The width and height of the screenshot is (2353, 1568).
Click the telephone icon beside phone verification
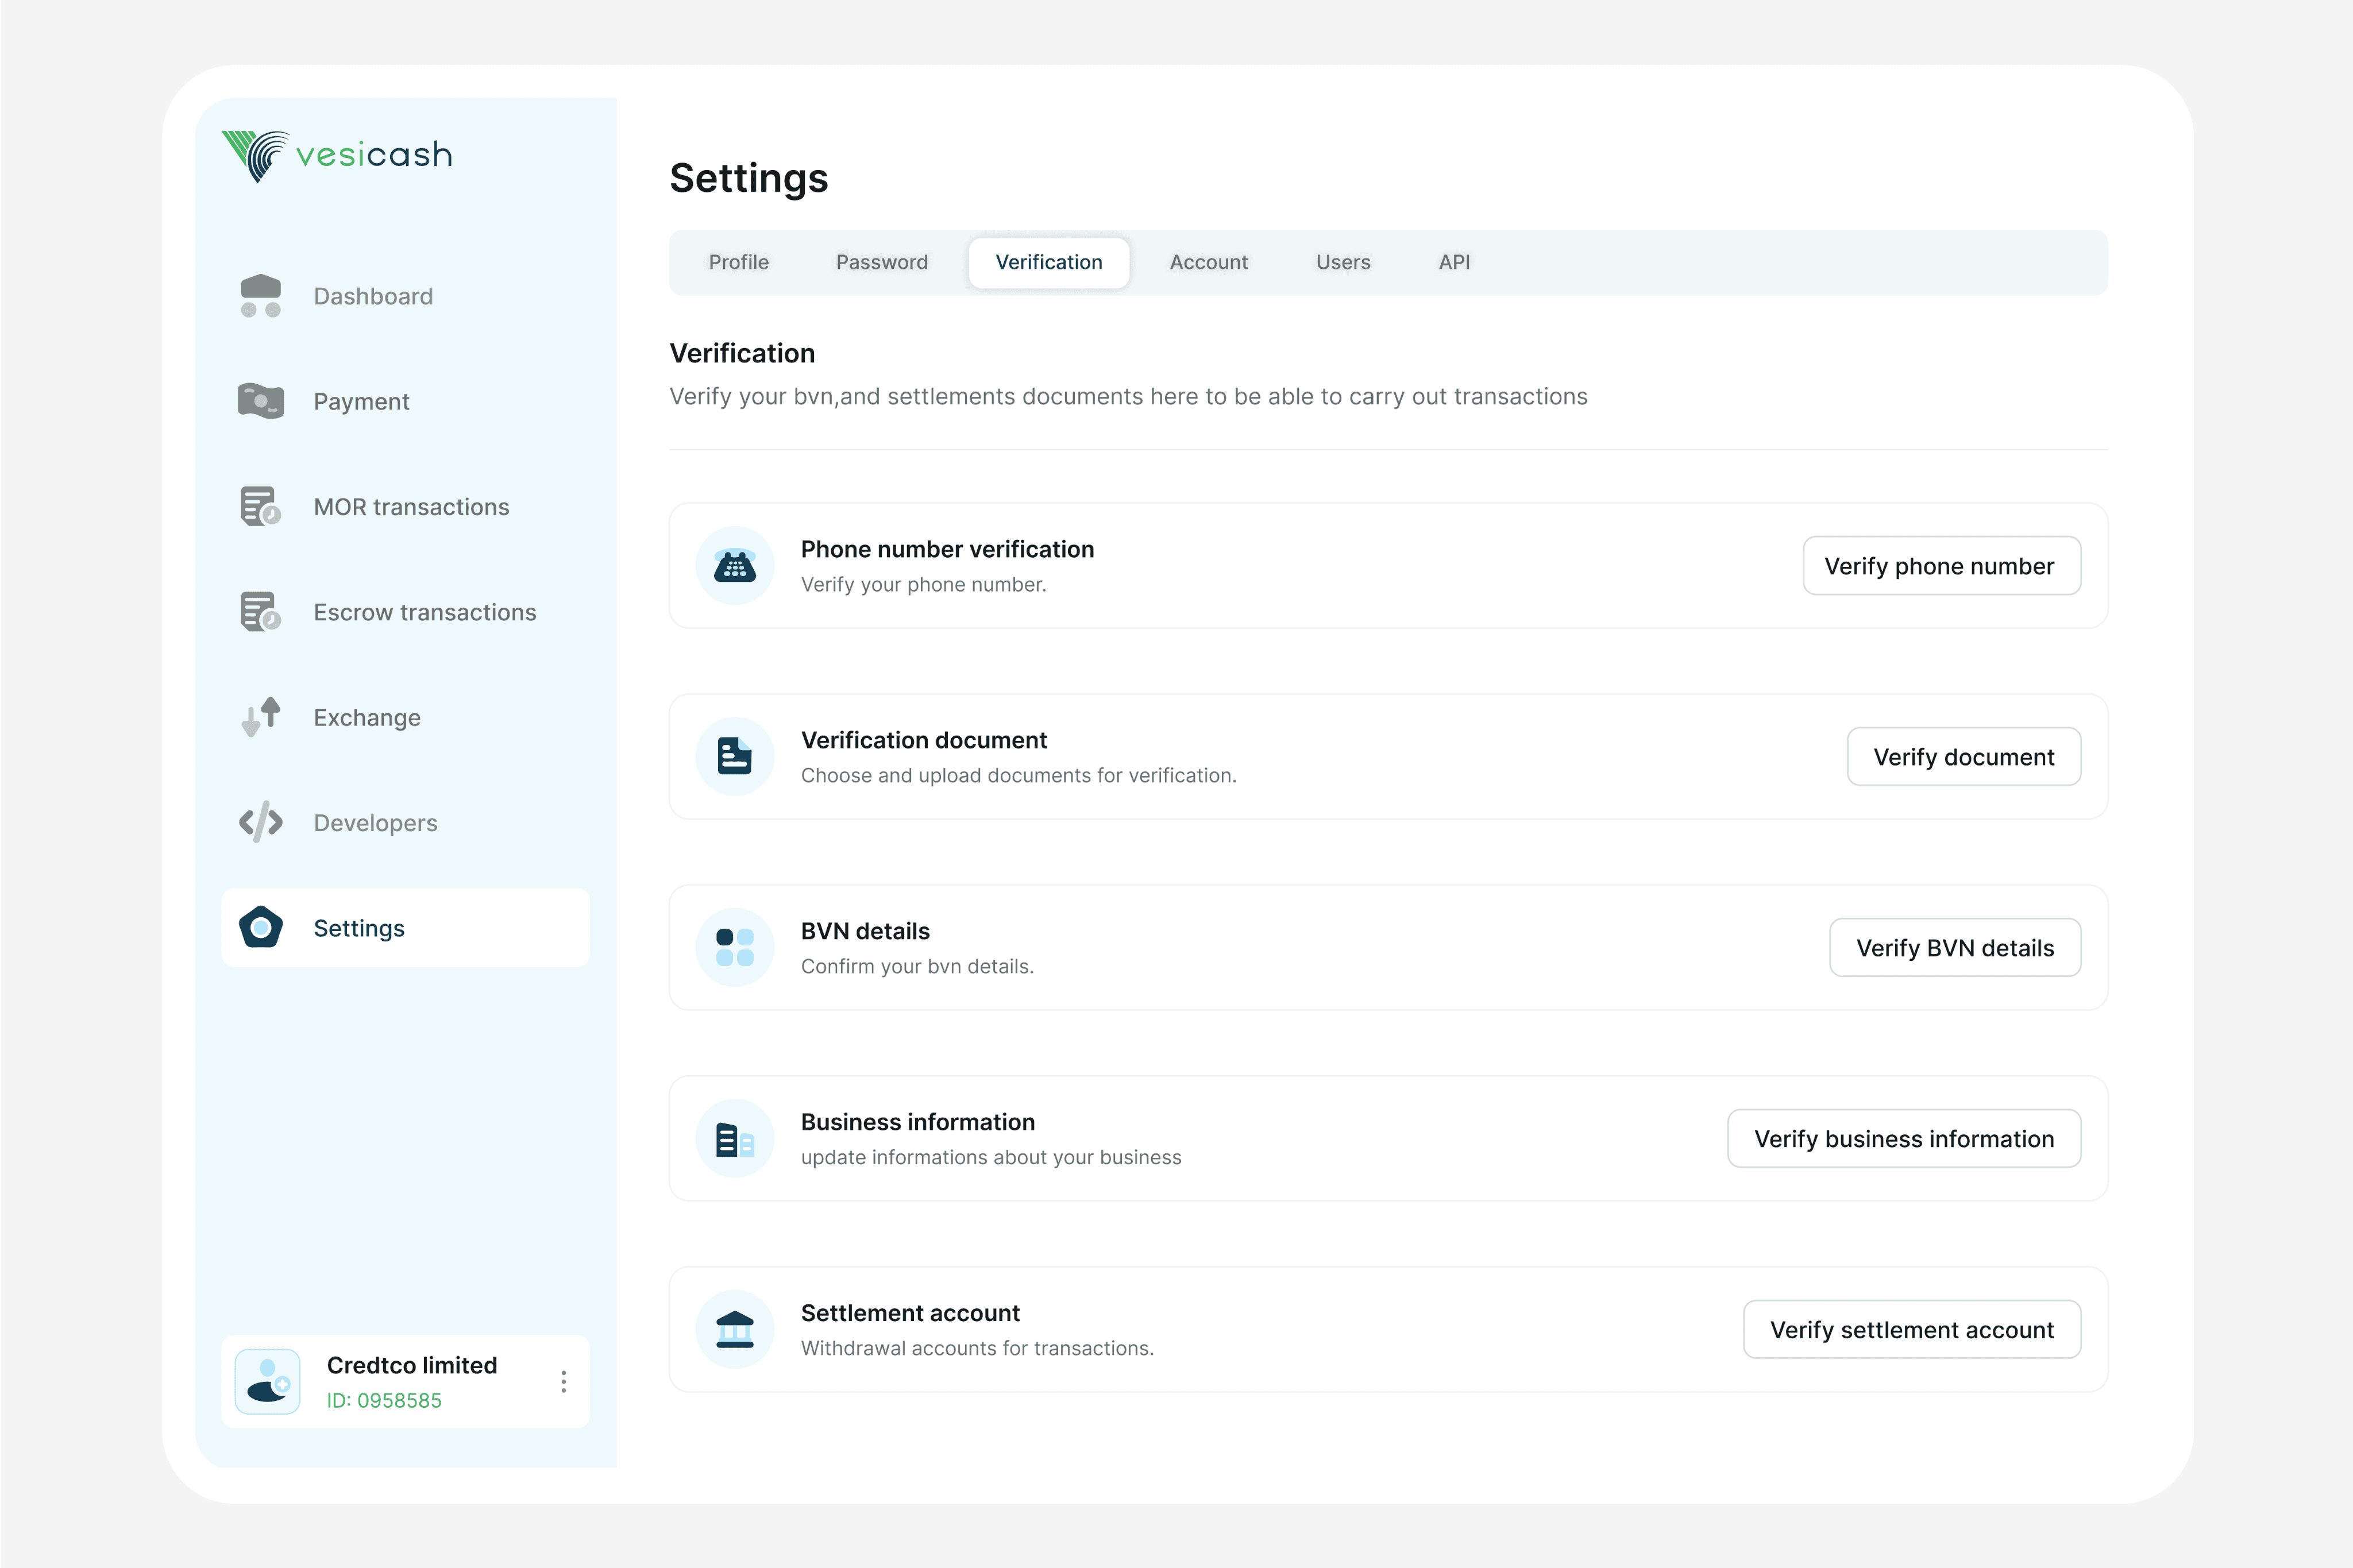pos(734,566)
